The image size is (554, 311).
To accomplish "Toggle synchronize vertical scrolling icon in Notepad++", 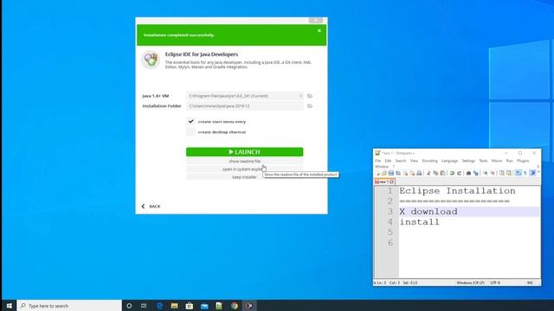I will (x=502, y=173).
